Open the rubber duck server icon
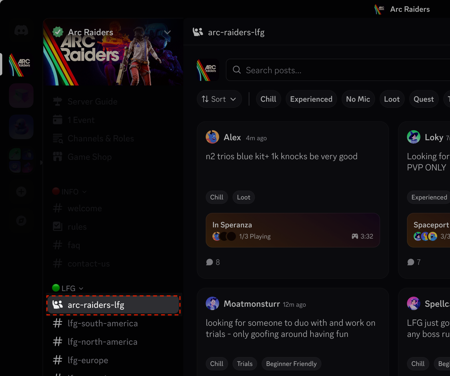The height and width of the screenshot is (376, 450). tap(21, 127)
